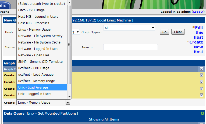Screen dimensions: 206x124
Task: Click the dropdown list scrollbar thumb
Action: point(69,45)
